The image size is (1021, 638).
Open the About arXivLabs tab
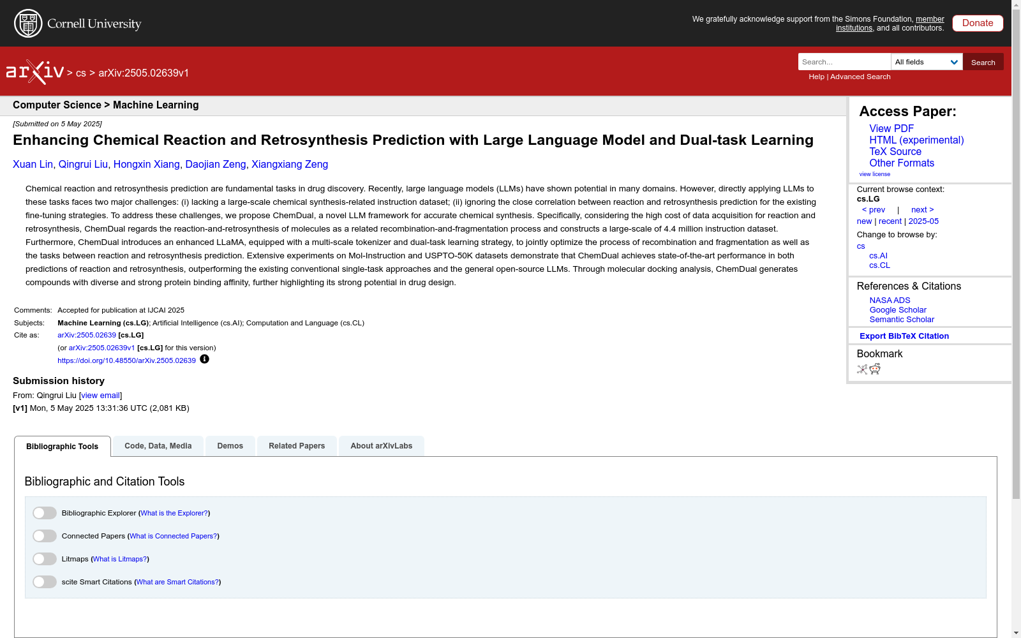pos(382,446)
